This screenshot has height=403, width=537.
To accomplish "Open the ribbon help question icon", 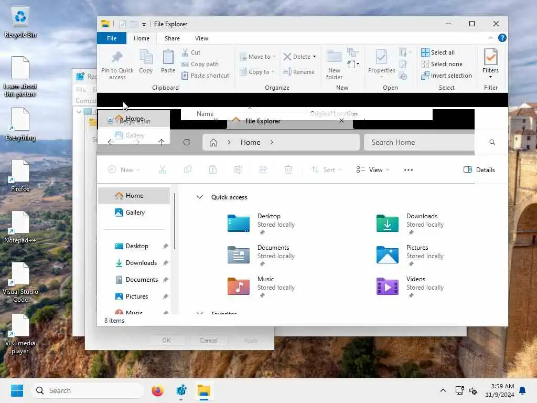I will pos(502,38).
